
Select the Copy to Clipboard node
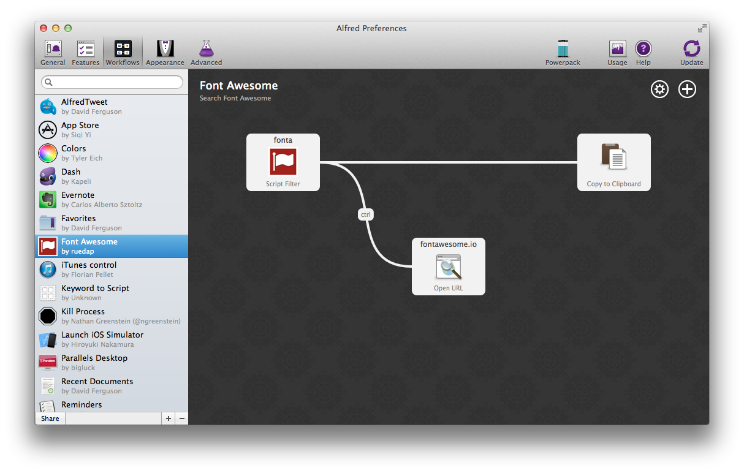(613, 162)
